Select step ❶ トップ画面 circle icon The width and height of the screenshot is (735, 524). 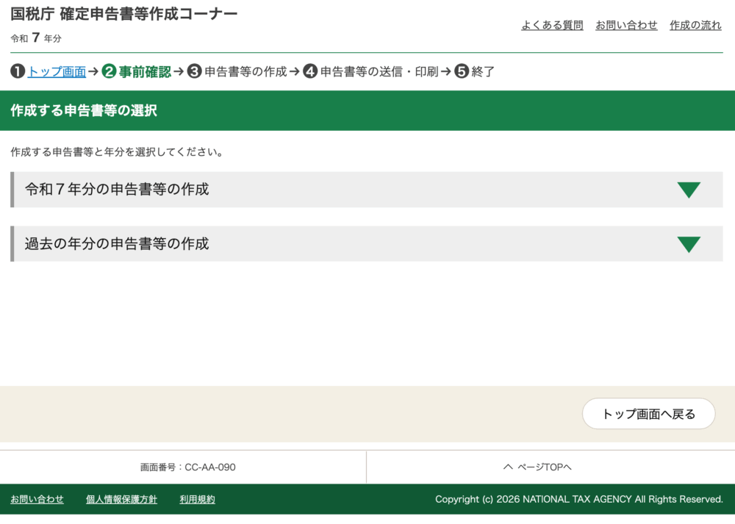pyautogui.click(x=18, y=71)
